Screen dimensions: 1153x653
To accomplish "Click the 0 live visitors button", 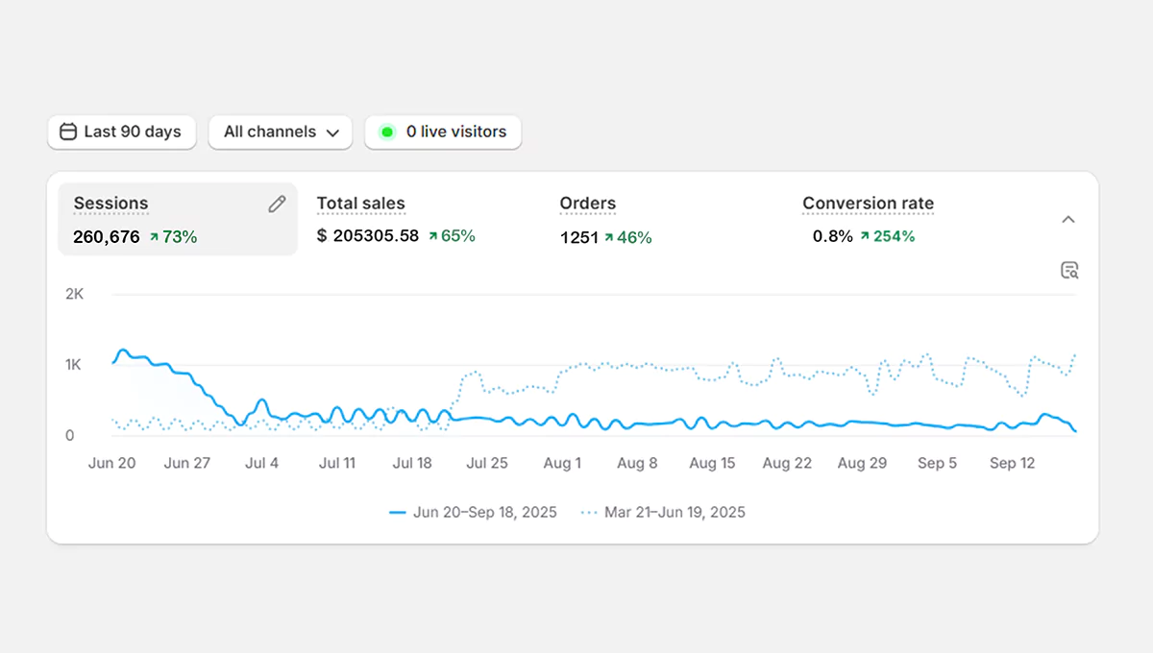I will 443,133.
